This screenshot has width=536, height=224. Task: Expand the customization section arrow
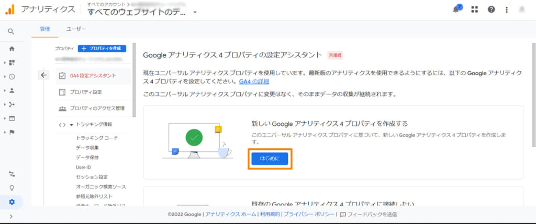point(5,63)
